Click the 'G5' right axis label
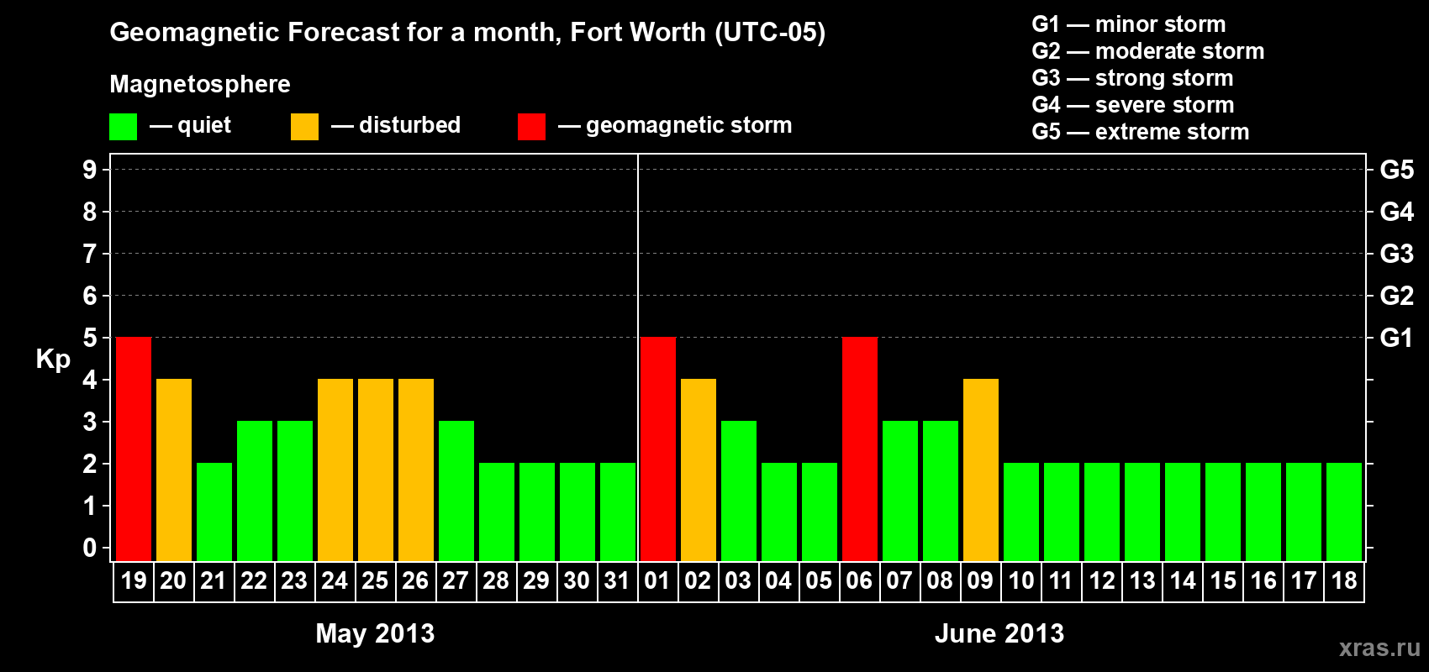 1397,170
